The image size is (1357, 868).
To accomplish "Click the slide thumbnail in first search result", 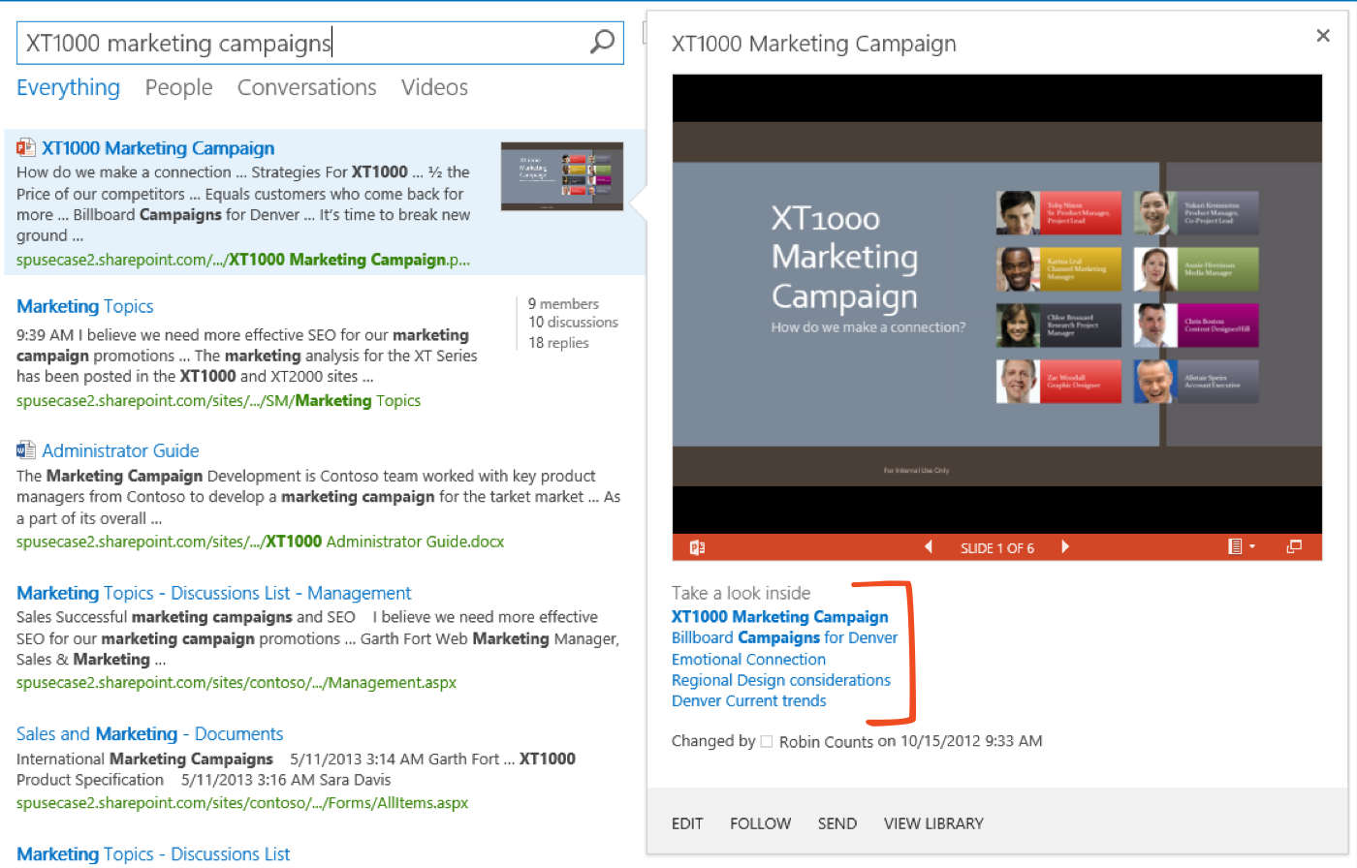I will tap(561, 176).
